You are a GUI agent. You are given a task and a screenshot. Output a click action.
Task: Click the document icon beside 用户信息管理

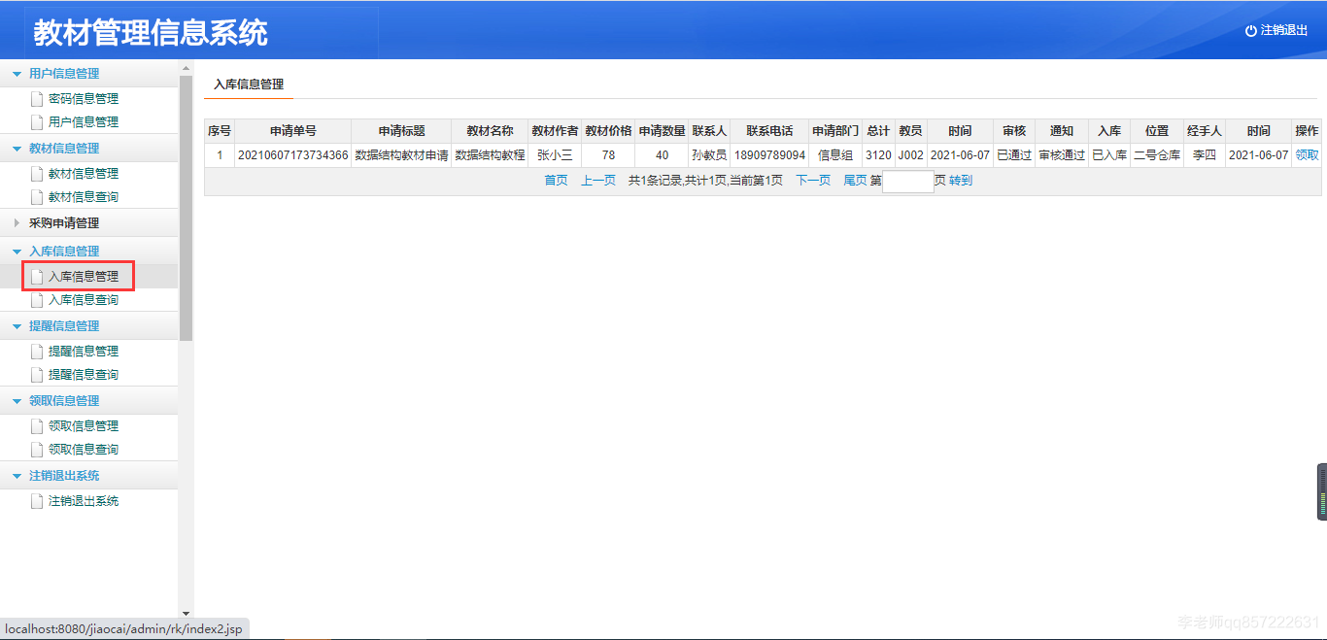click(36, 123)
